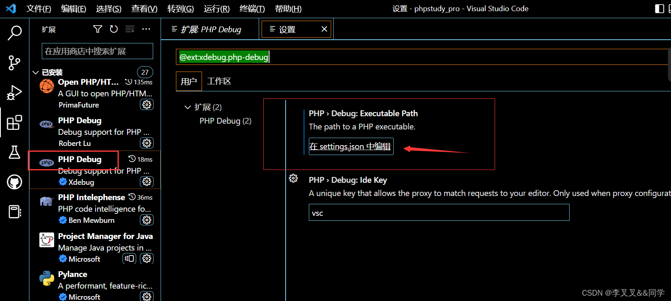Select PHP Debug by Xdebug entry
The height and width of the screenshot is (301, 671).
[x=95, y=170]
